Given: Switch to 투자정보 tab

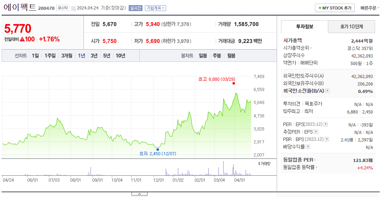Looking at the screenshot, I should (x=305, y=26).
